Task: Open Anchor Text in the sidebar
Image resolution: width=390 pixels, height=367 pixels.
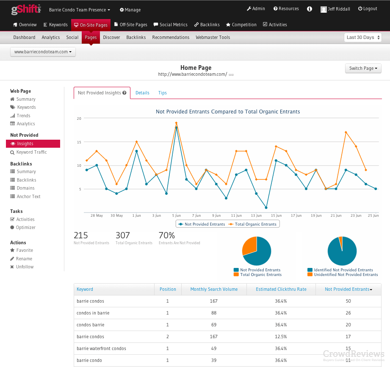Action: point(27,196)
